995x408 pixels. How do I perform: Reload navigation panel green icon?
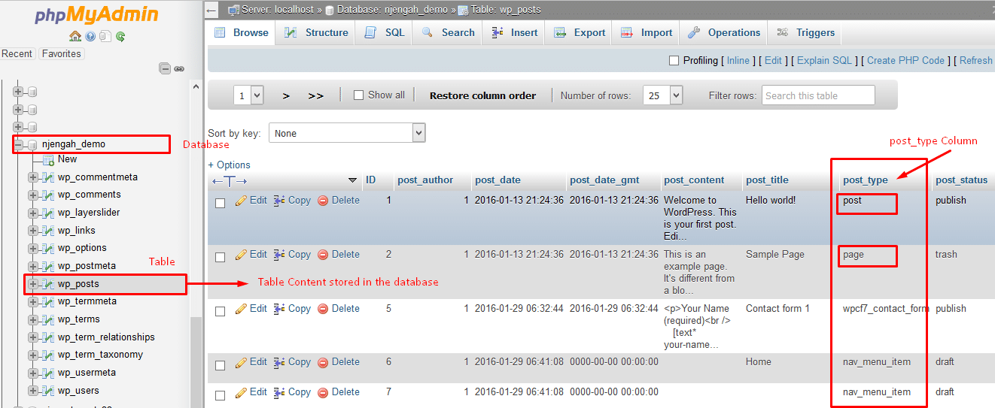tap(120, 36)
